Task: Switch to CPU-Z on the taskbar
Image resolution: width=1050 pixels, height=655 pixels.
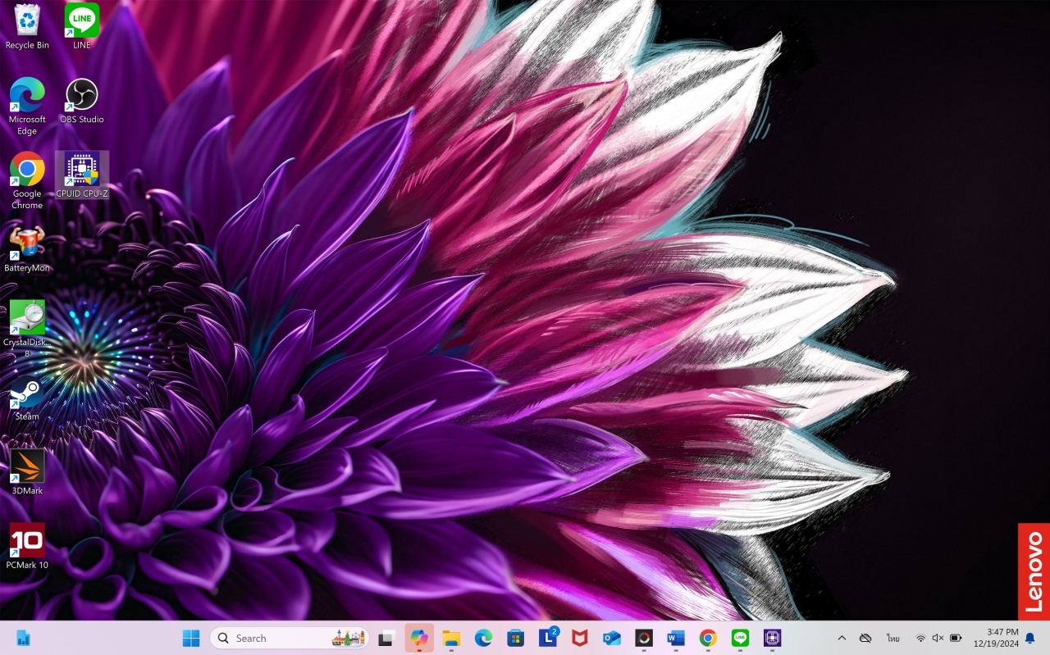Action: 772,638
